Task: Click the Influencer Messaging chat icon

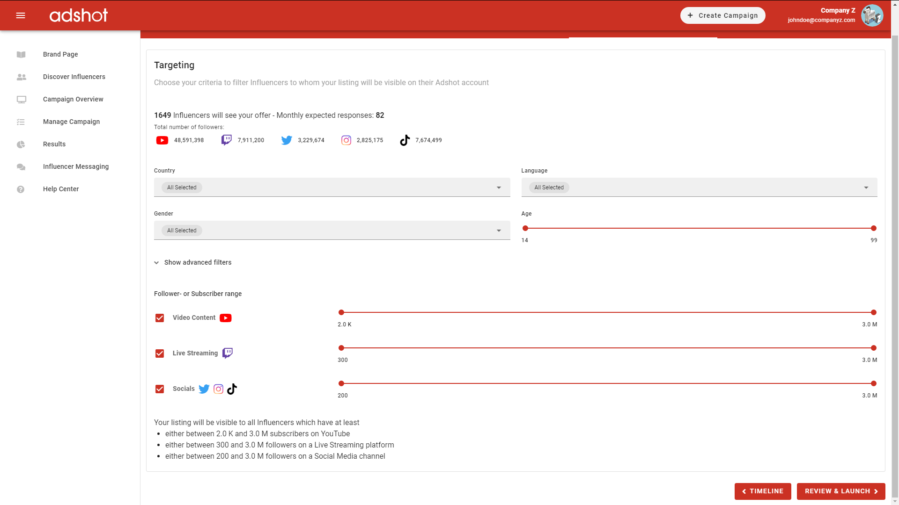Action: coord(21,166)
